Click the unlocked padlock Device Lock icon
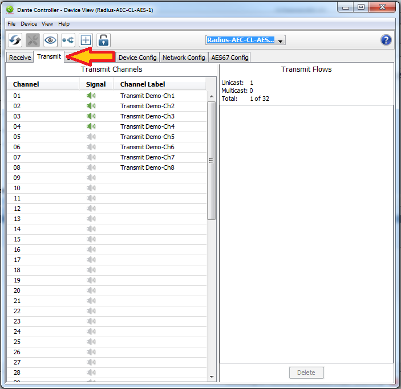 103,40
